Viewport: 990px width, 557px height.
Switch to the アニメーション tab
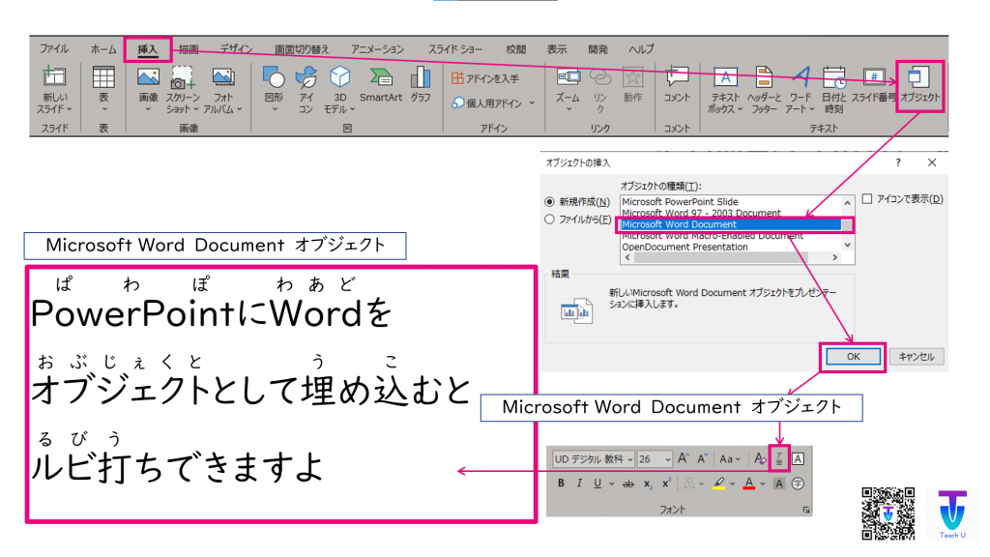[x=378, y=48]
